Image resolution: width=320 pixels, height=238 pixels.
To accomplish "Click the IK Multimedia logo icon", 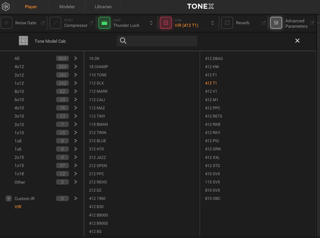I will 6,6.
